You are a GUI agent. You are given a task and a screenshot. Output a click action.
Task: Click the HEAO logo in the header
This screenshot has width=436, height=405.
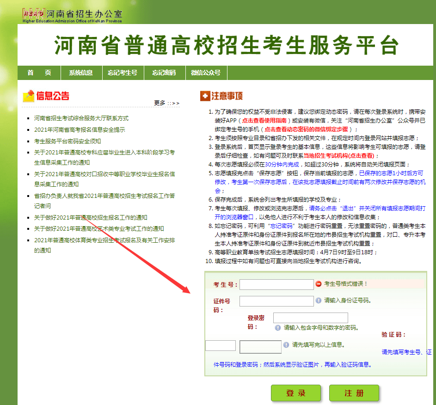tap(33, 13)
